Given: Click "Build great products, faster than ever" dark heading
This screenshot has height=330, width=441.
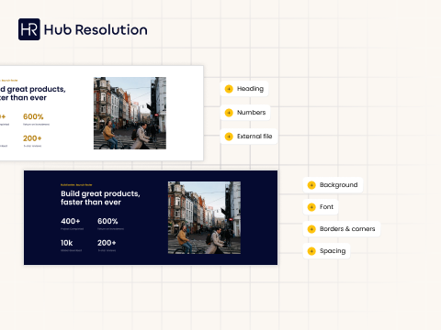Looking at the screenshot, I should click(x=100, y=198).
